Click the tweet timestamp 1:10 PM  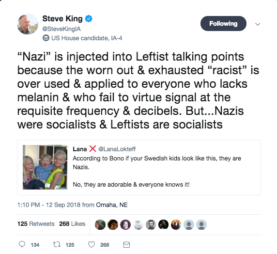[x=29, y=205]
